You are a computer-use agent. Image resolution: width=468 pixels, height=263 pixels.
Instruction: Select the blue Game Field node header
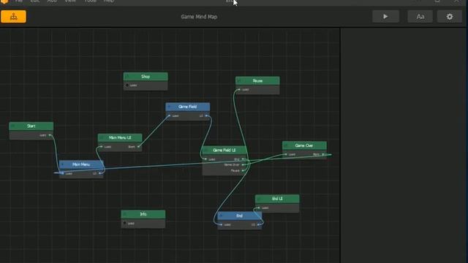click(x=188, y=107)
